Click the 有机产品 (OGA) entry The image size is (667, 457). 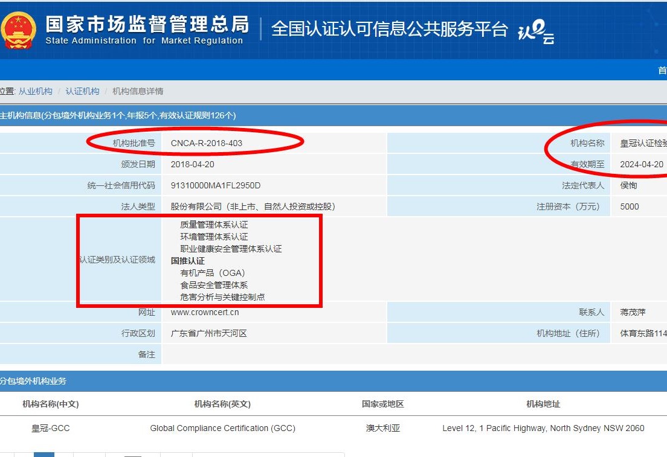point(212,273)
